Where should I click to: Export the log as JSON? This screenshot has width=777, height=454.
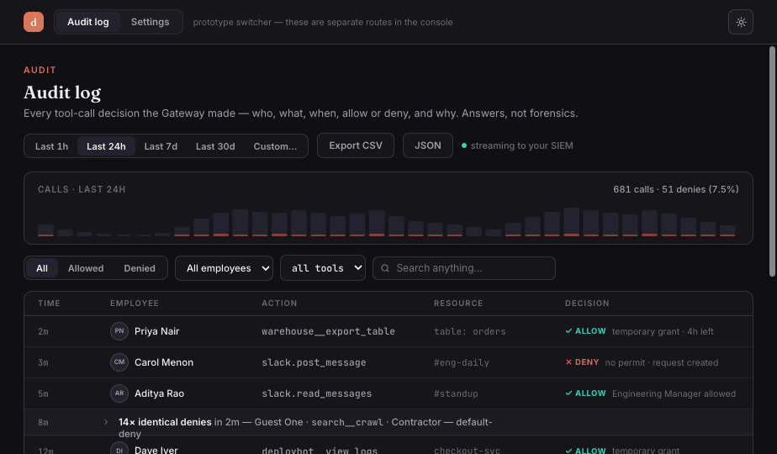pyautogui.click(x=428, y=145)
